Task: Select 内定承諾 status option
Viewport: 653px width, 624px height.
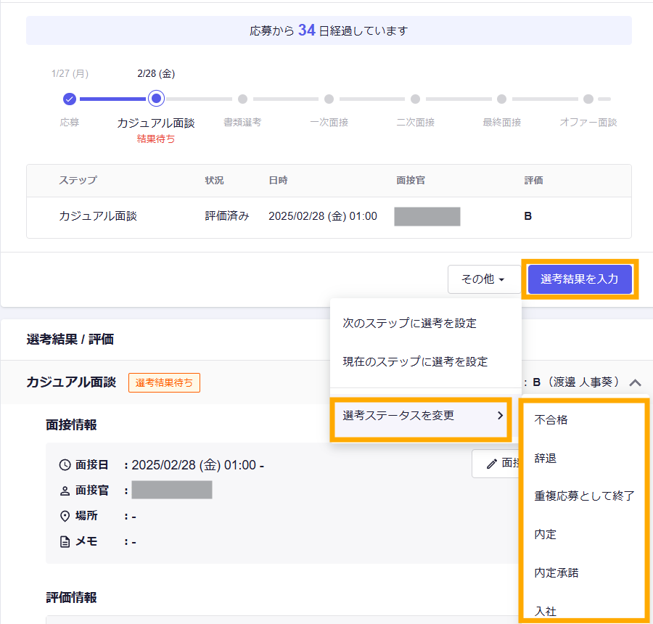Action: click(557, 572)
